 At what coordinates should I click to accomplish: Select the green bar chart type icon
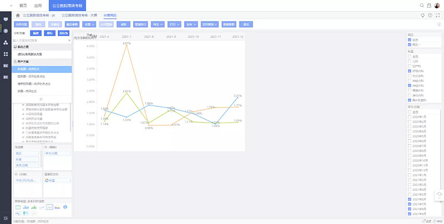click(34, 207)
